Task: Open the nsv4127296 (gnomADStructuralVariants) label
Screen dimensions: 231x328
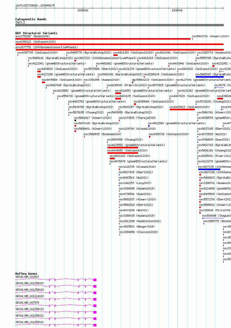Action: (x=66, y=74)
